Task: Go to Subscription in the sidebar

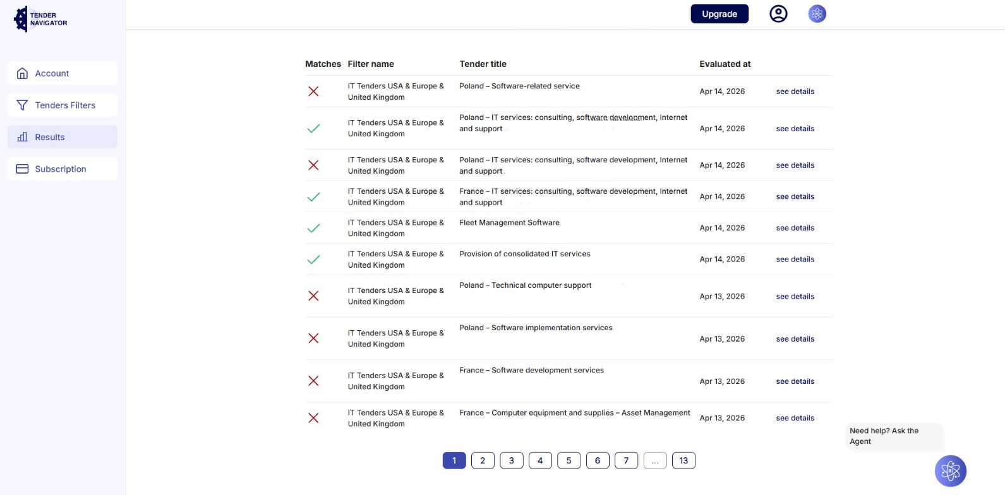Action: click(62, 169)
